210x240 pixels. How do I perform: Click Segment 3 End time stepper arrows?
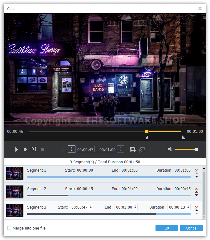(135, 207)
